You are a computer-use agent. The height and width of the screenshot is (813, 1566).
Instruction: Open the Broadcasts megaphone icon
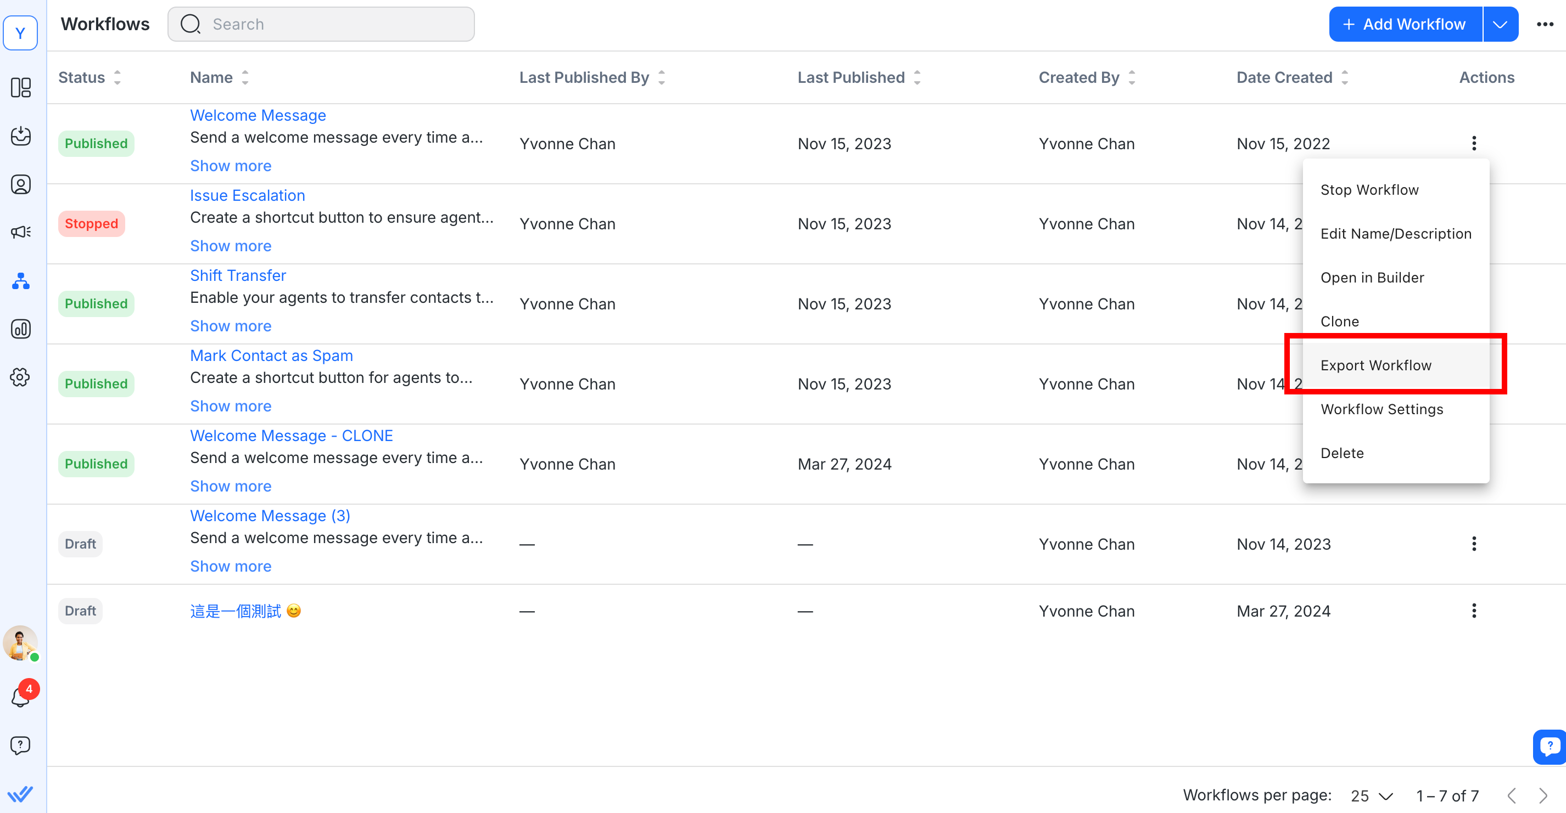coord(21,232)
